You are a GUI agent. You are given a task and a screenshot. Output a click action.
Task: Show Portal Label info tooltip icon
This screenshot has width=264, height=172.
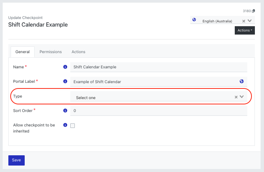click(x=65, y=81)
